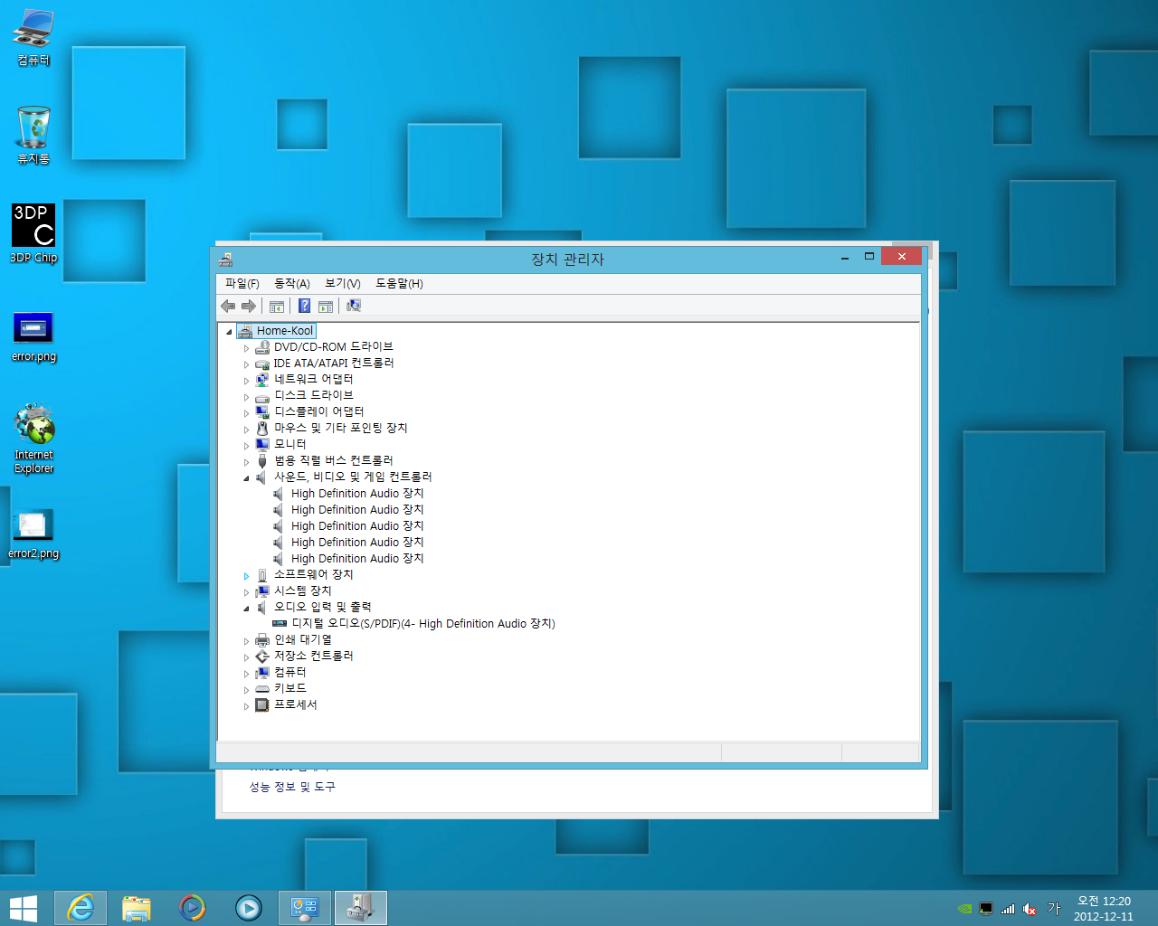Open the taskbar clock showing 오전 12:20
This screenshot has height=926, width=1158.
pos(1104,909)
